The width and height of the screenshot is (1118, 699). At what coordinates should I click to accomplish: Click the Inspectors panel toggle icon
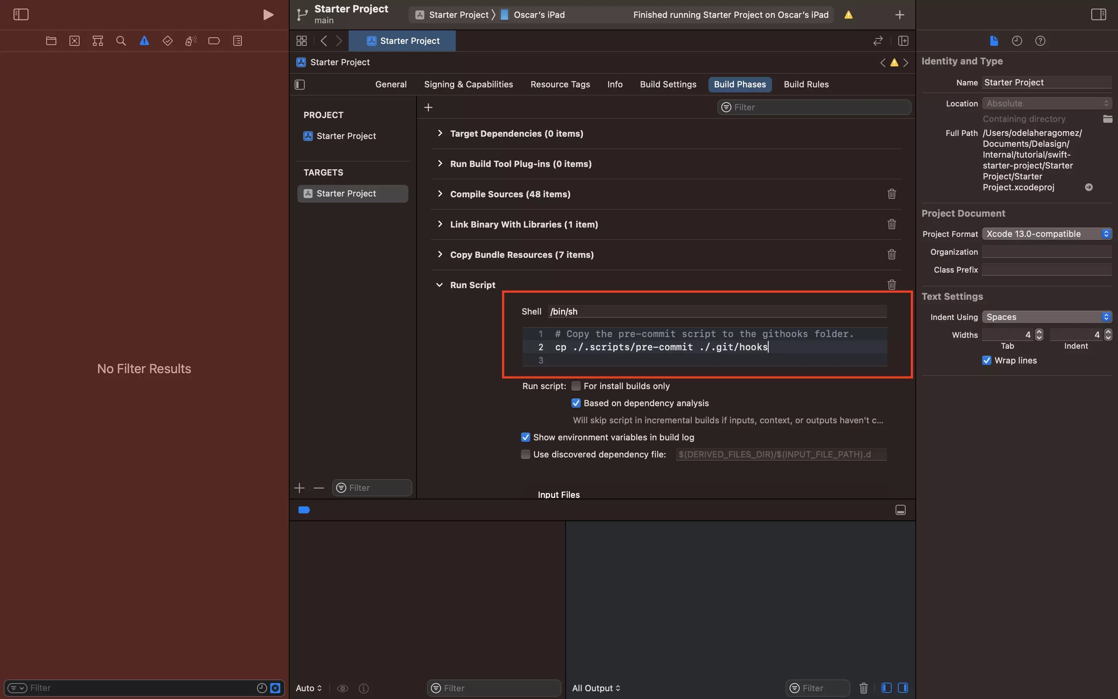1099,14
